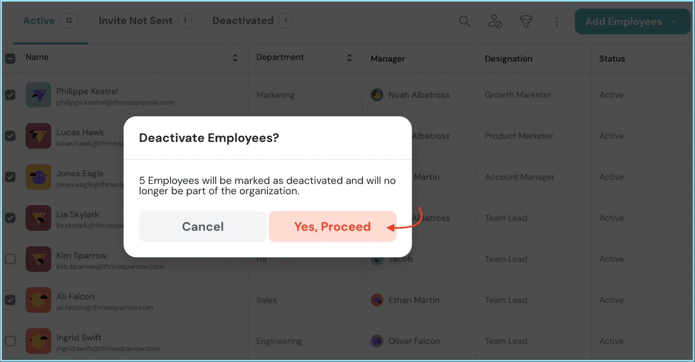Expand the Add Employees dropdown arrow
This screenshot has width=695, height=362.
coord(674,22)
